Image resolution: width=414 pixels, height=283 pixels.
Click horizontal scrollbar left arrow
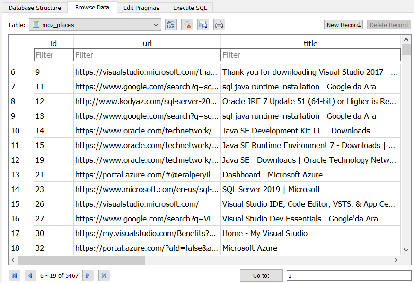[x=13, y=260]
